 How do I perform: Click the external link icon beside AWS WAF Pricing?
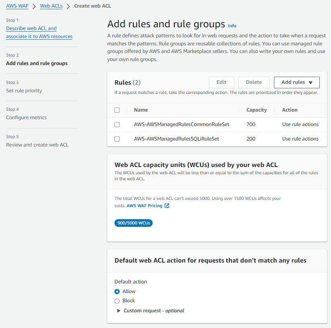(x=167, y=206)
